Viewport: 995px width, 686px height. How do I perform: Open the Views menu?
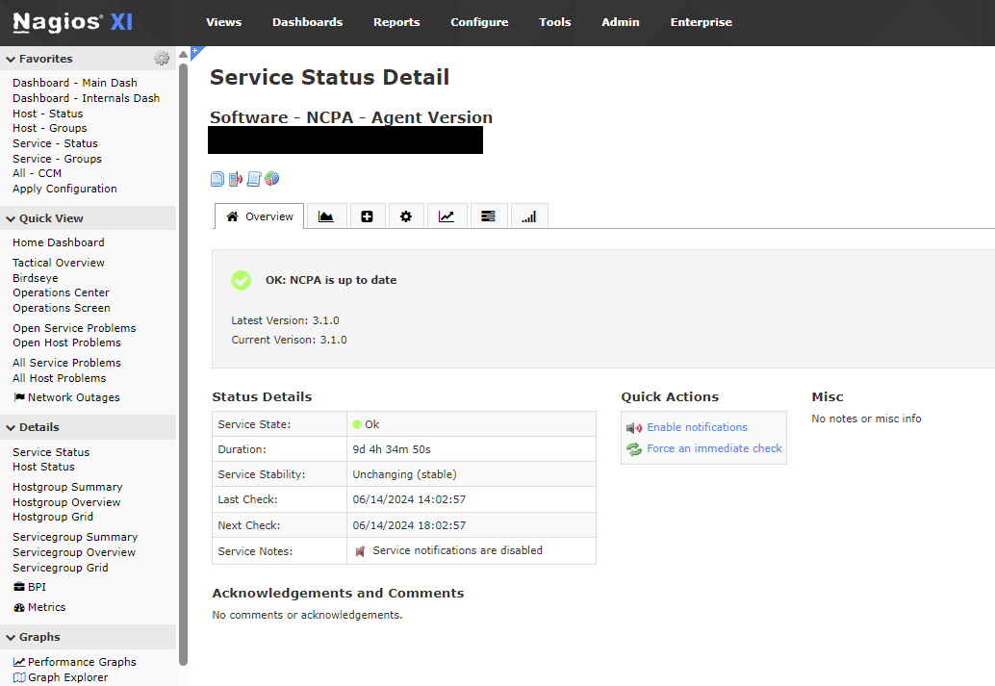click(x=224, y=22)
